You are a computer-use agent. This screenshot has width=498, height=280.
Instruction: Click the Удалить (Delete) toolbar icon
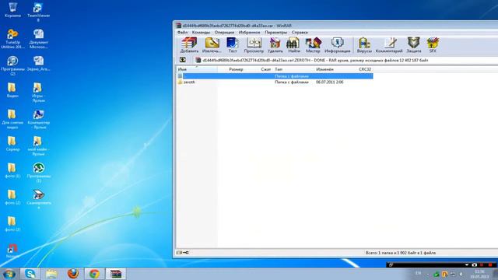(x=275, y=45)
